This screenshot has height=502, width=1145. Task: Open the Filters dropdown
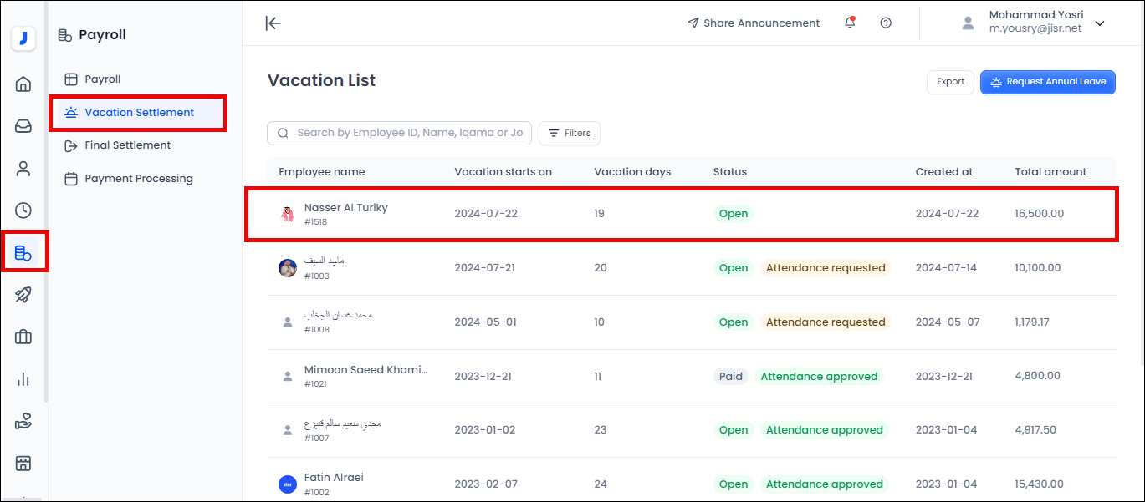(x=570, y=133)
